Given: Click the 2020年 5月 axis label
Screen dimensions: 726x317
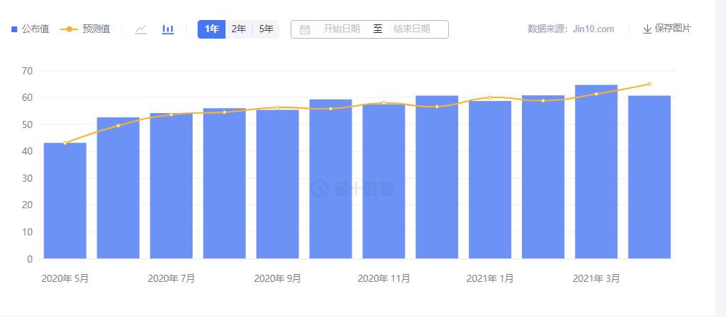Looking at the screenshot, I should 65,278.
